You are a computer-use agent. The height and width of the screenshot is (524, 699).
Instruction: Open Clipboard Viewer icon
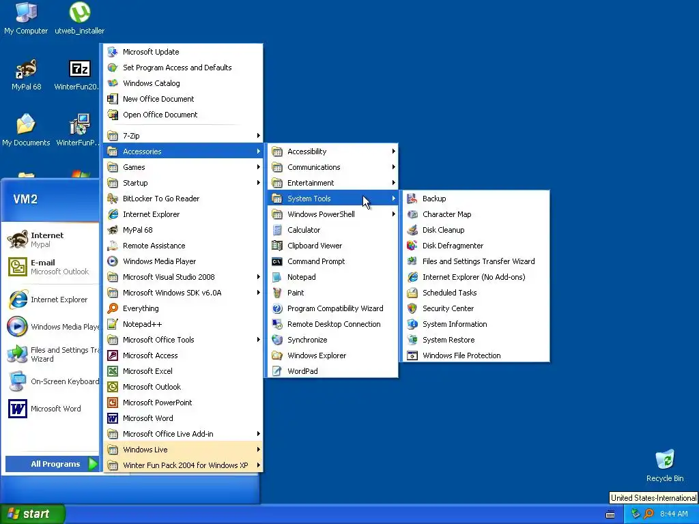tap(277, 246)
